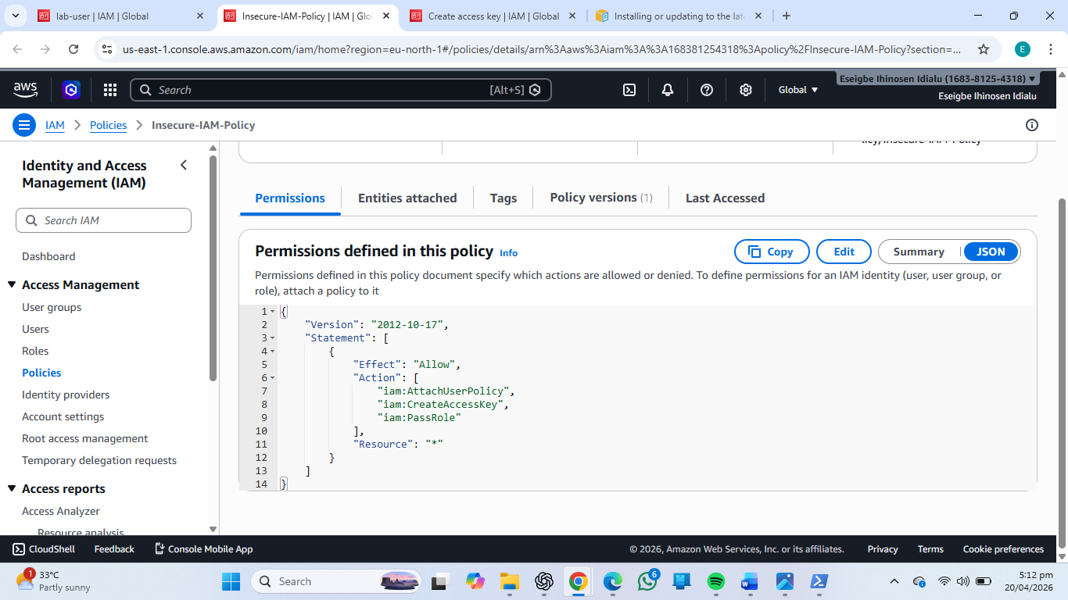This screenshot has width=1068, height=600.
Task: Open the help question mark menu
Action: 707,90
